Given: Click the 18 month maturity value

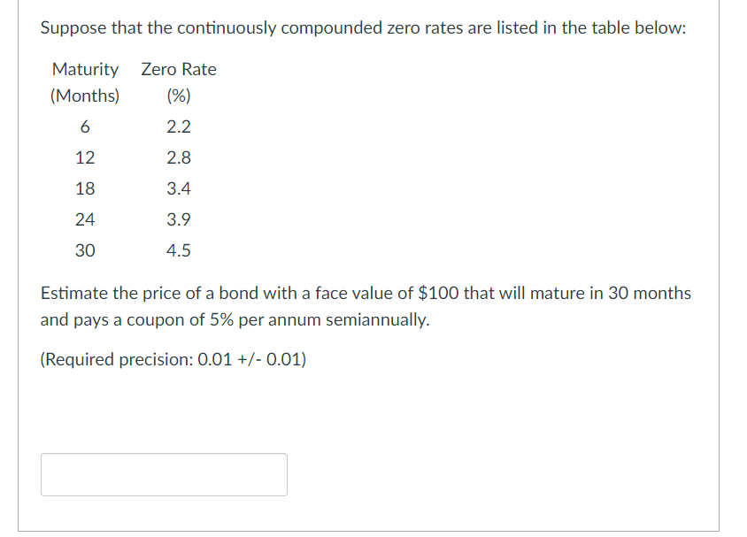Looking at the screenshot, I should 86,188.
